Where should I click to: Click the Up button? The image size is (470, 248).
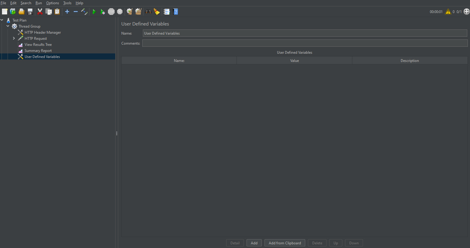pos(336,243)
